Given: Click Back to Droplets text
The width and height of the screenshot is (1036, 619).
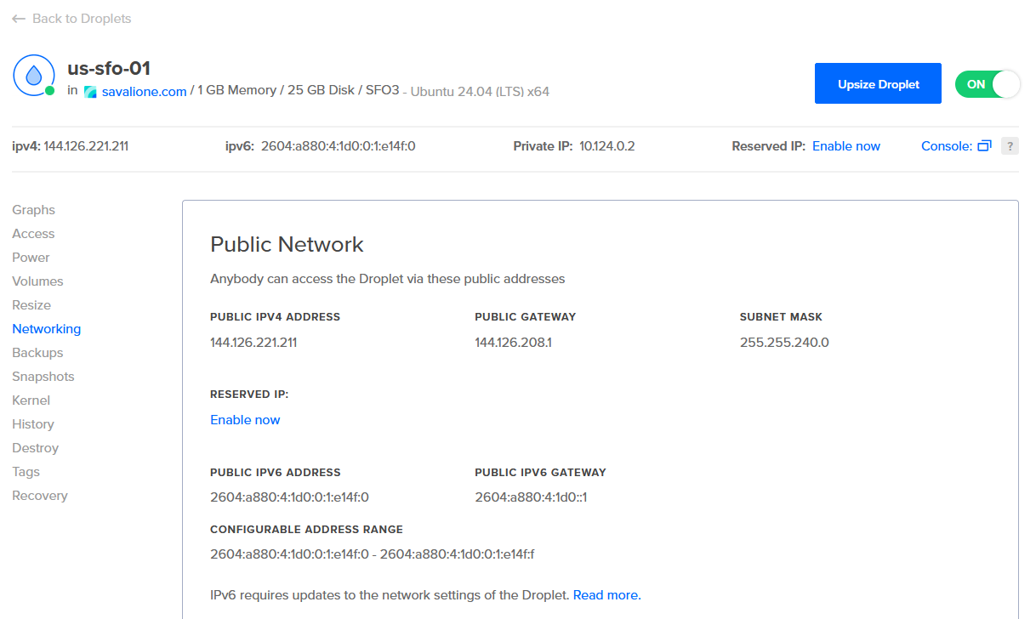Looking at the screenshot, I should pyautogui.click(x=81, y=18).
